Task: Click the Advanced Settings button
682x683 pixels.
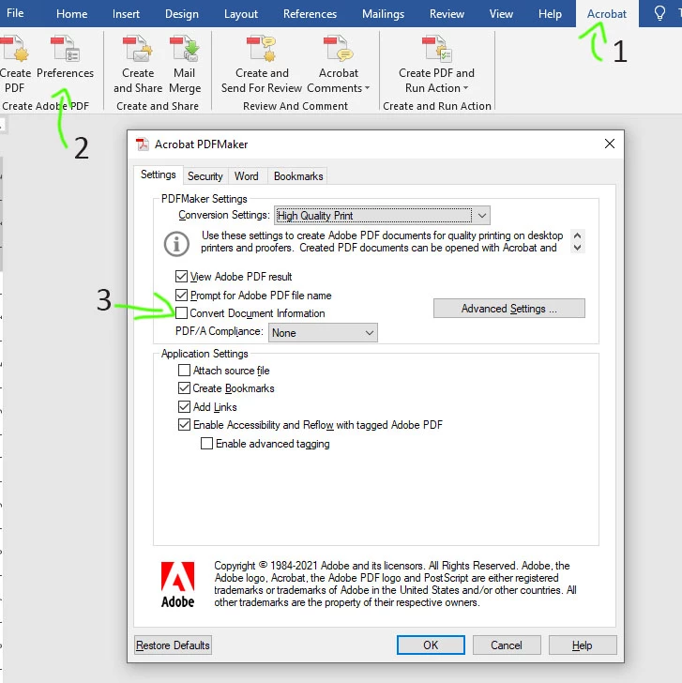Action: [x=509, y=309]
